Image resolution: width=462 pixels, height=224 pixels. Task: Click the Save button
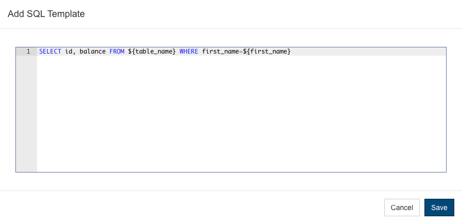439,208
